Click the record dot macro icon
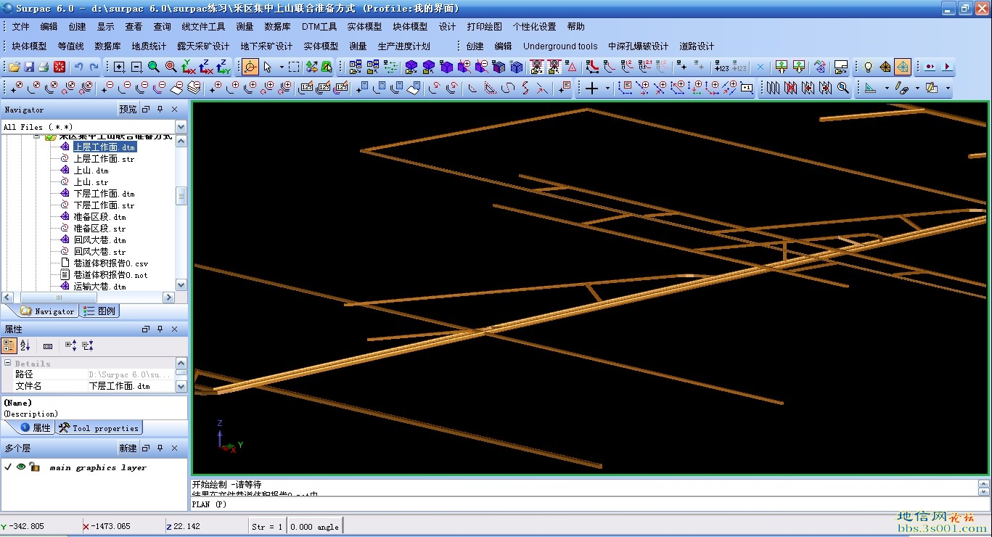 click(930, 67)
